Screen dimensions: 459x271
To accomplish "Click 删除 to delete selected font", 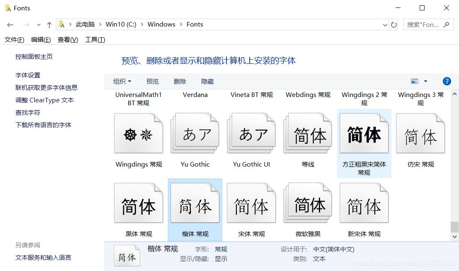I will pyautogui.click(x=180, y=81).
